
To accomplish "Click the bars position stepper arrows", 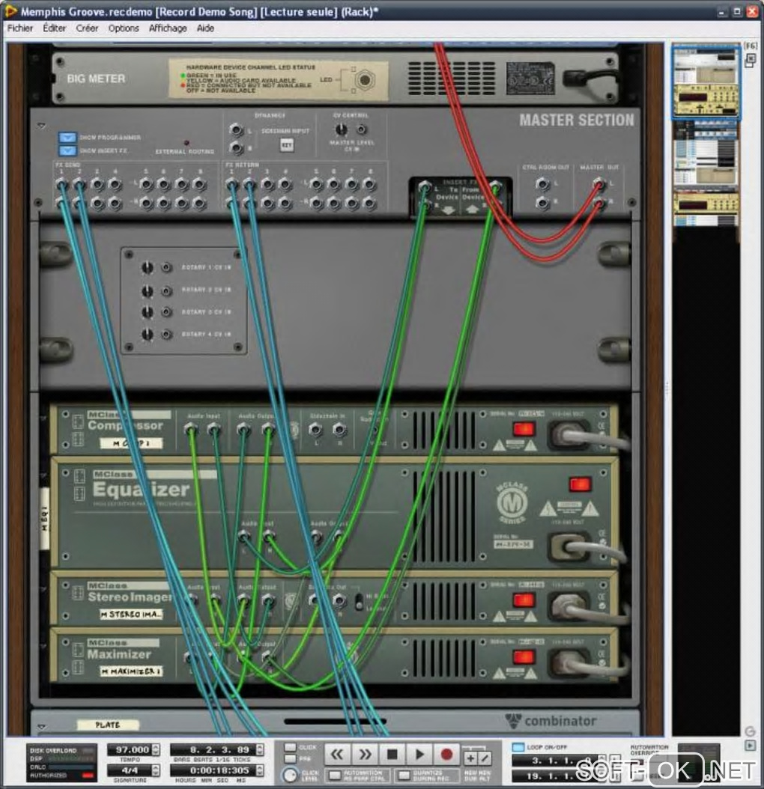I will 260,749.
